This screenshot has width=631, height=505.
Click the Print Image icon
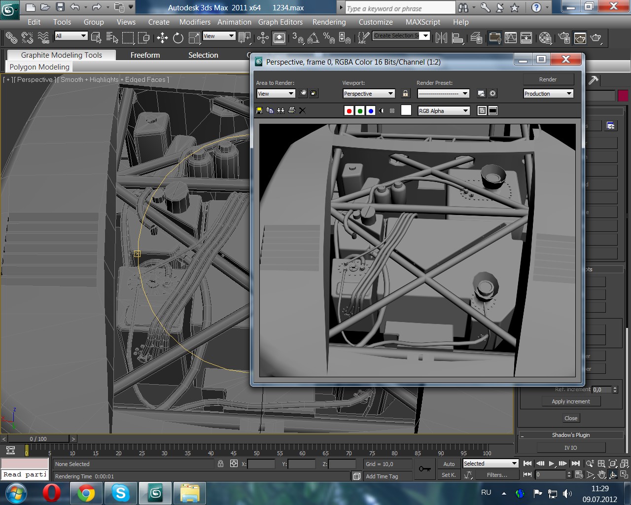(x=291, y=110)
